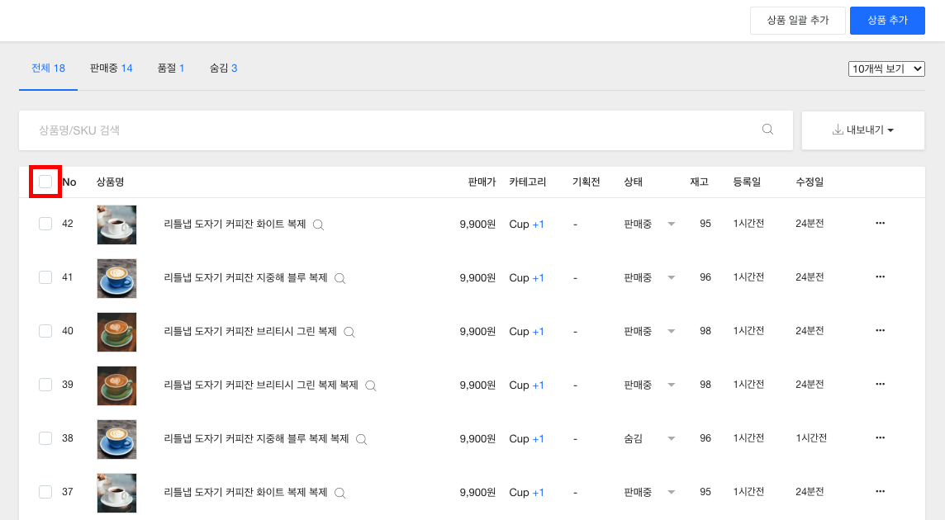Image resolution: width=945 pixels, height=520 pixels.
Task: Check the box for product No 38
Action: tap(45, 438)
